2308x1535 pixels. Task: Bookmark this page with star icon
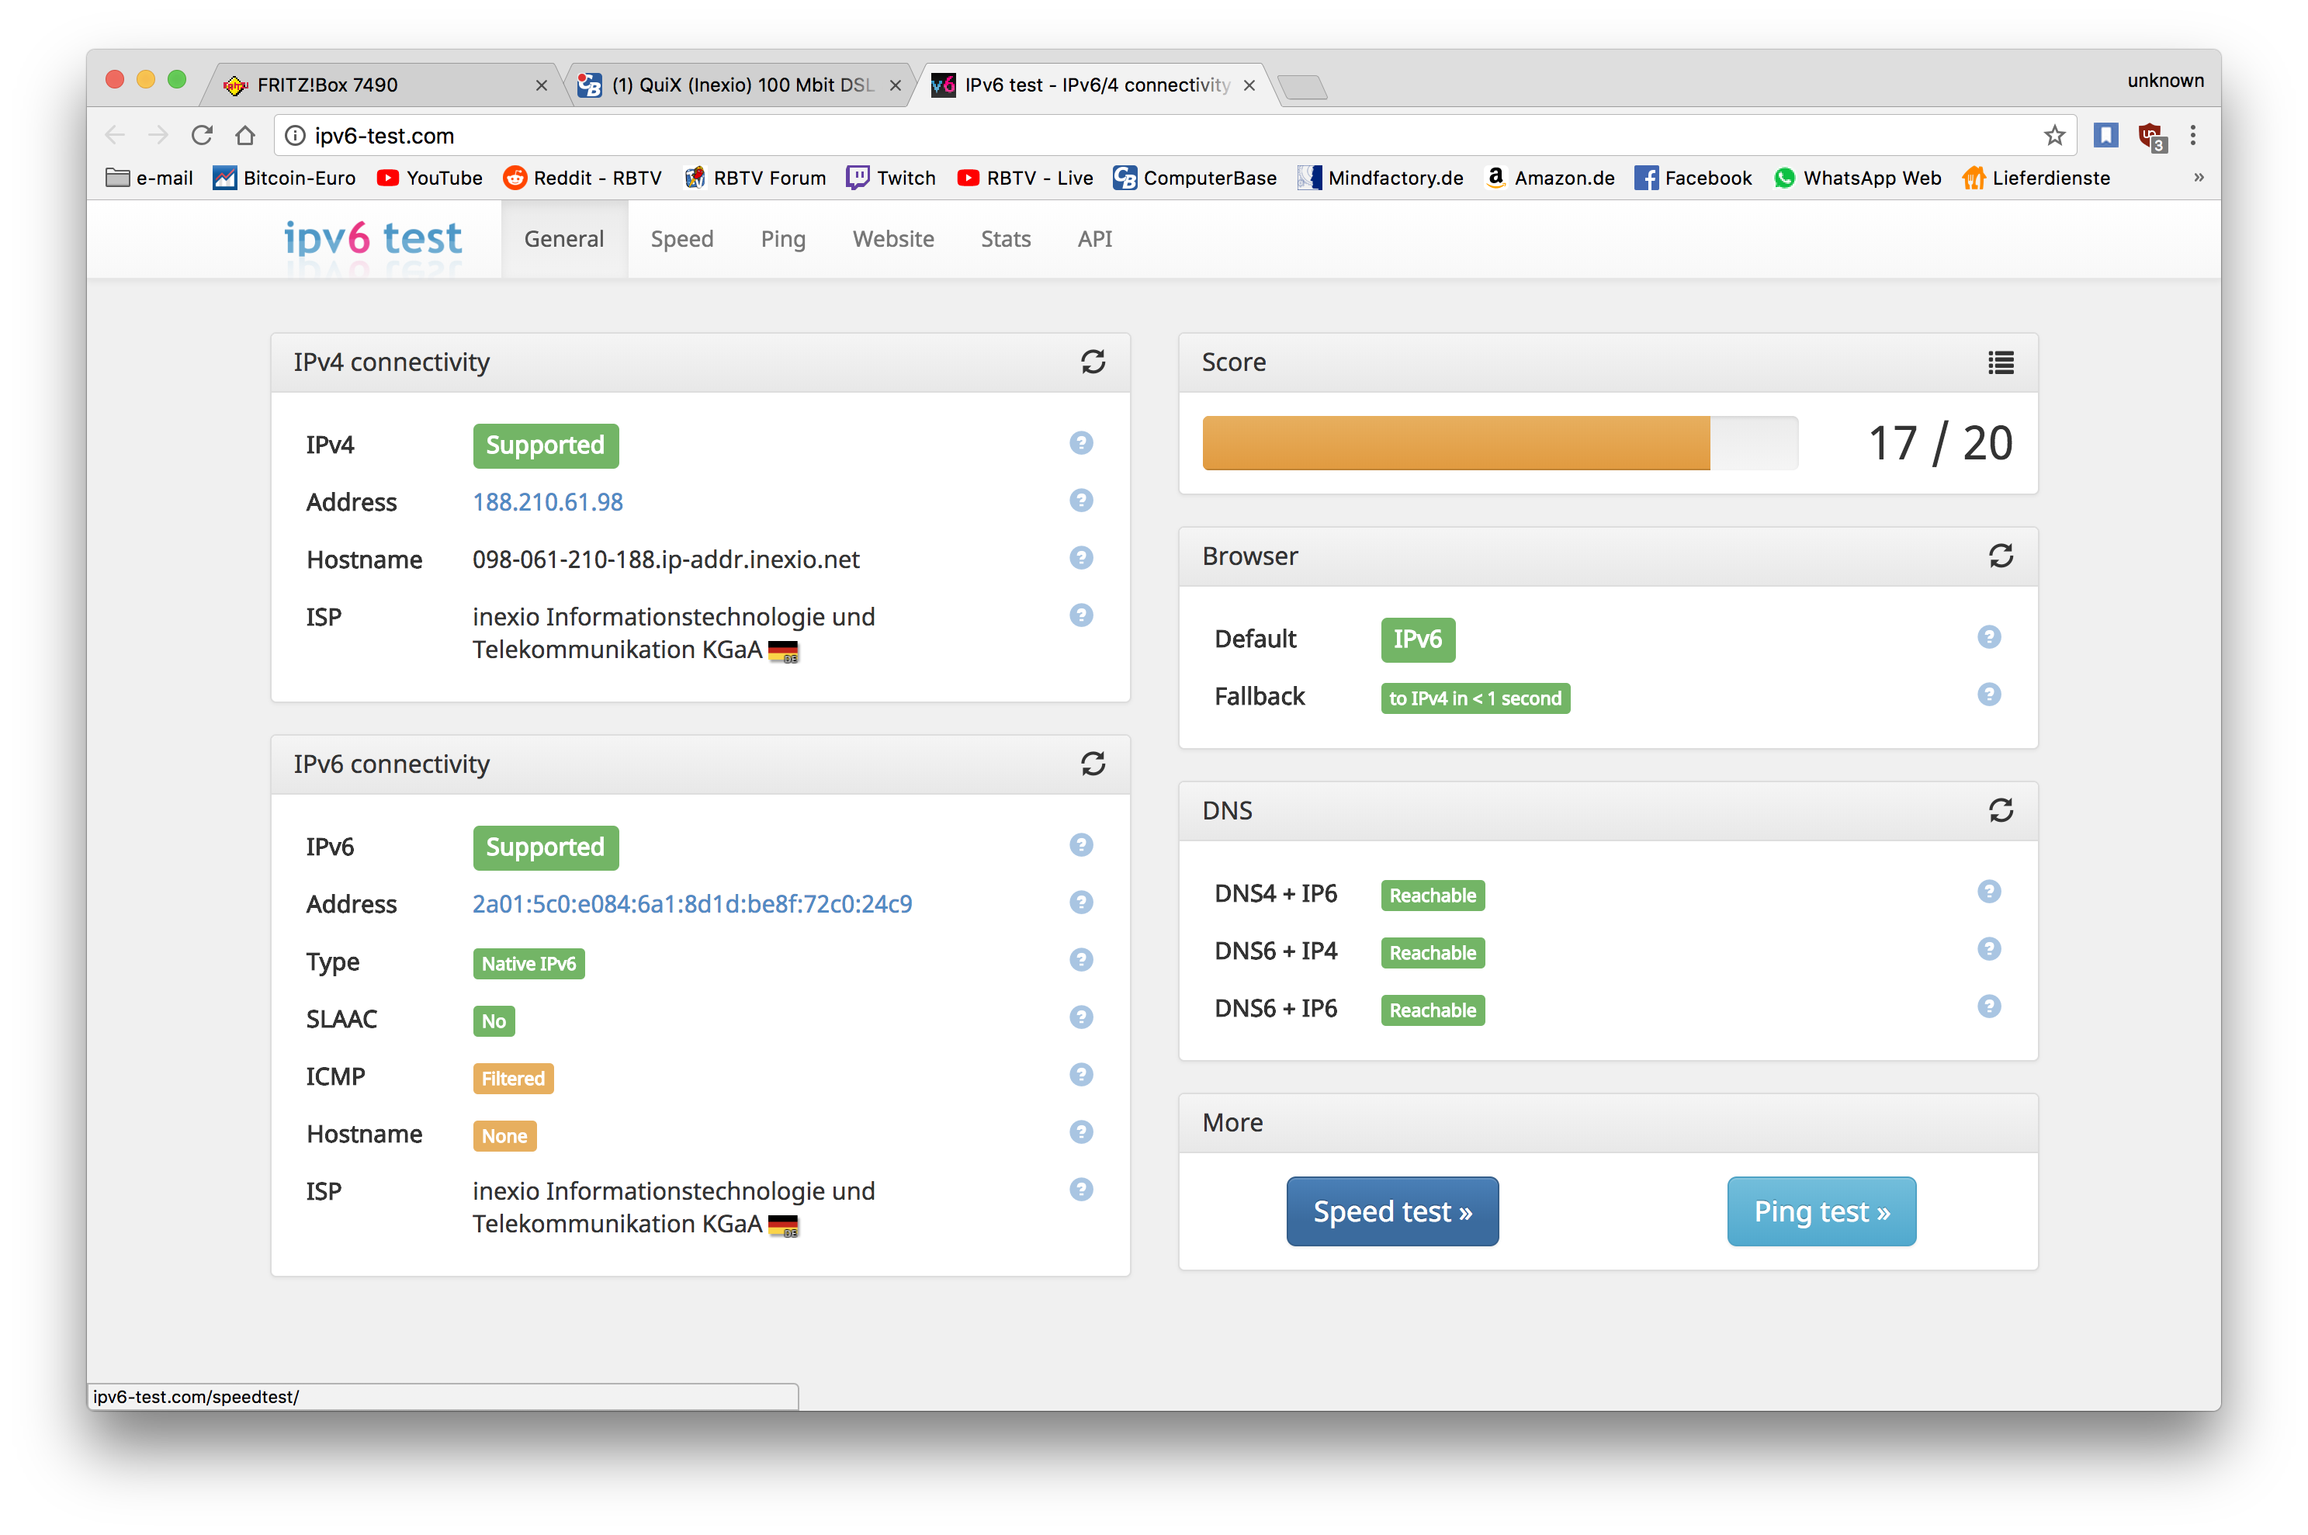click(2053, 135)
